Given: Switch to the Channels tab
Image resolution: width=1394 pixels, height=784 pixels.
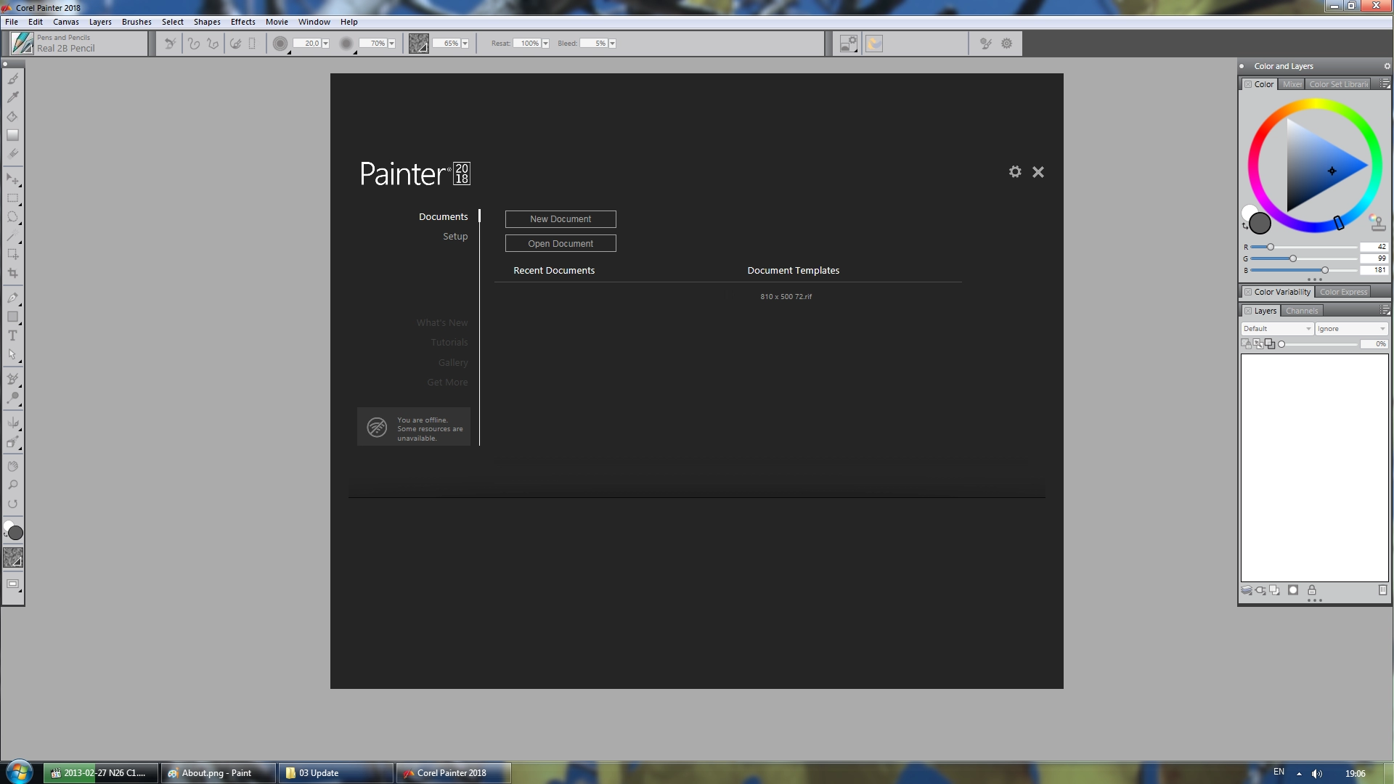Looking at the screenshot, I should (x=1301, y=311).
